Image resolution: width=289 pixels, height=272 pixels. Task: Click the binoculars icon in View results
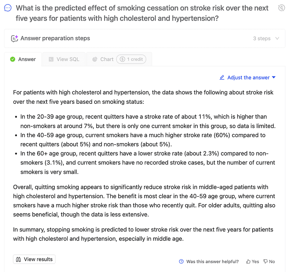[x=18, y=259]
